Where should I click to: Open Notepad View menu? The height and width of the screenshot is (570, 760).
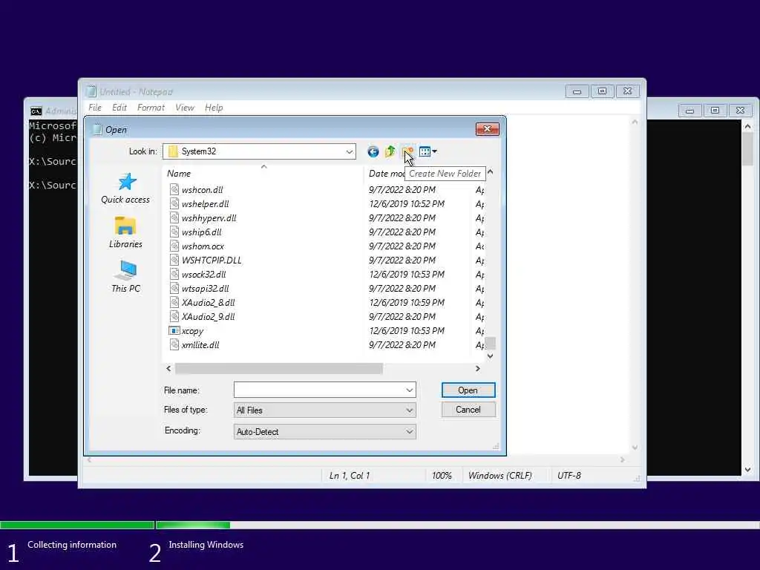[x=185, y=108]
